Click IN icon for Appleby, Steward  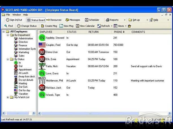click(x=42, y=38)
